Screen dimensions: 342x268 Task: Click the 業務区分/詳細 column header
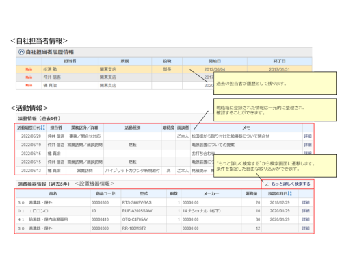[x=85, y=127]
